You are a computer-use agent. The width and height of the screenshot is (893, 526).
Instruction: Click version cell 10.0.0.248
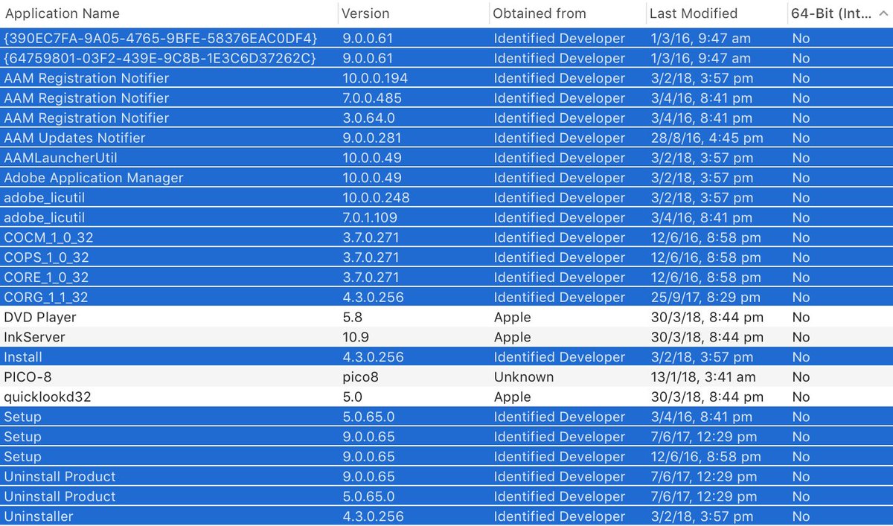pos(376,198)
